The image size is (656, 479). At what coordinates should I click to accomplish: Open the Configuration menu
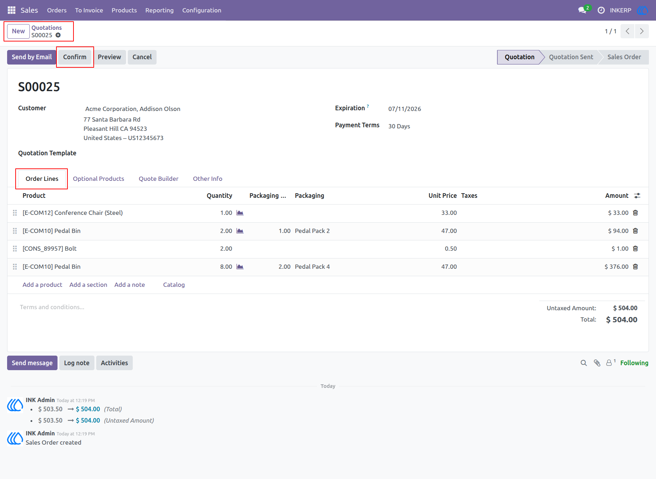(x=202, y=10)
